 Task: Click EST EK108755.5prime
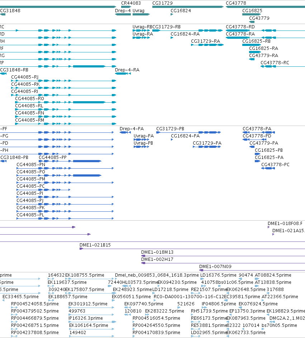pyautogui.click(x=85, y=275)
